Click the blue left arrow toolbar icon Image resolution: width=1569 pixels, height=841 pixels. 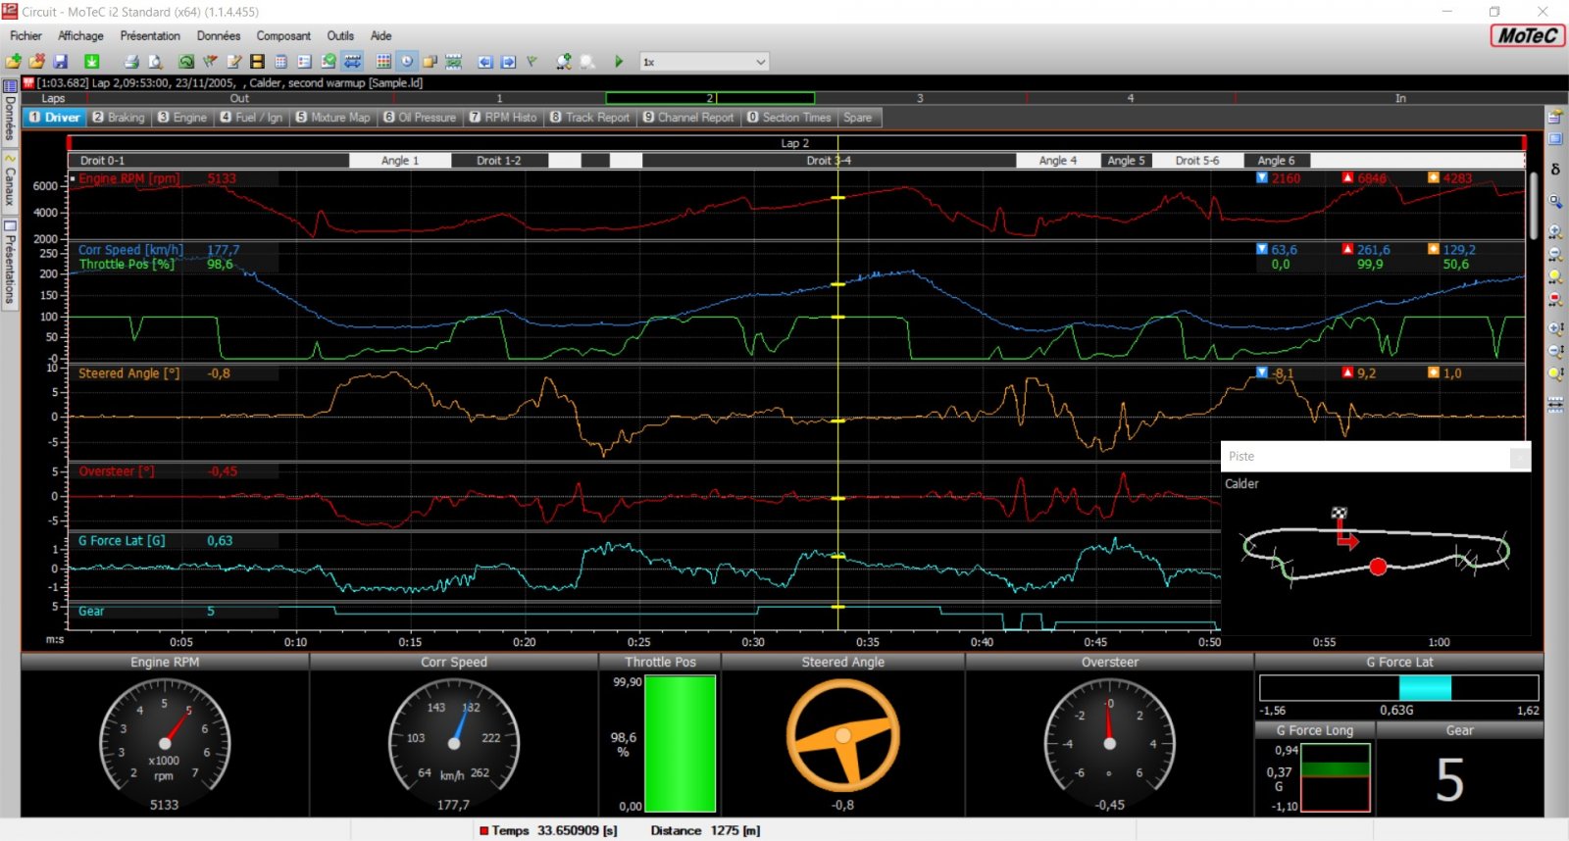pos(484,62)
